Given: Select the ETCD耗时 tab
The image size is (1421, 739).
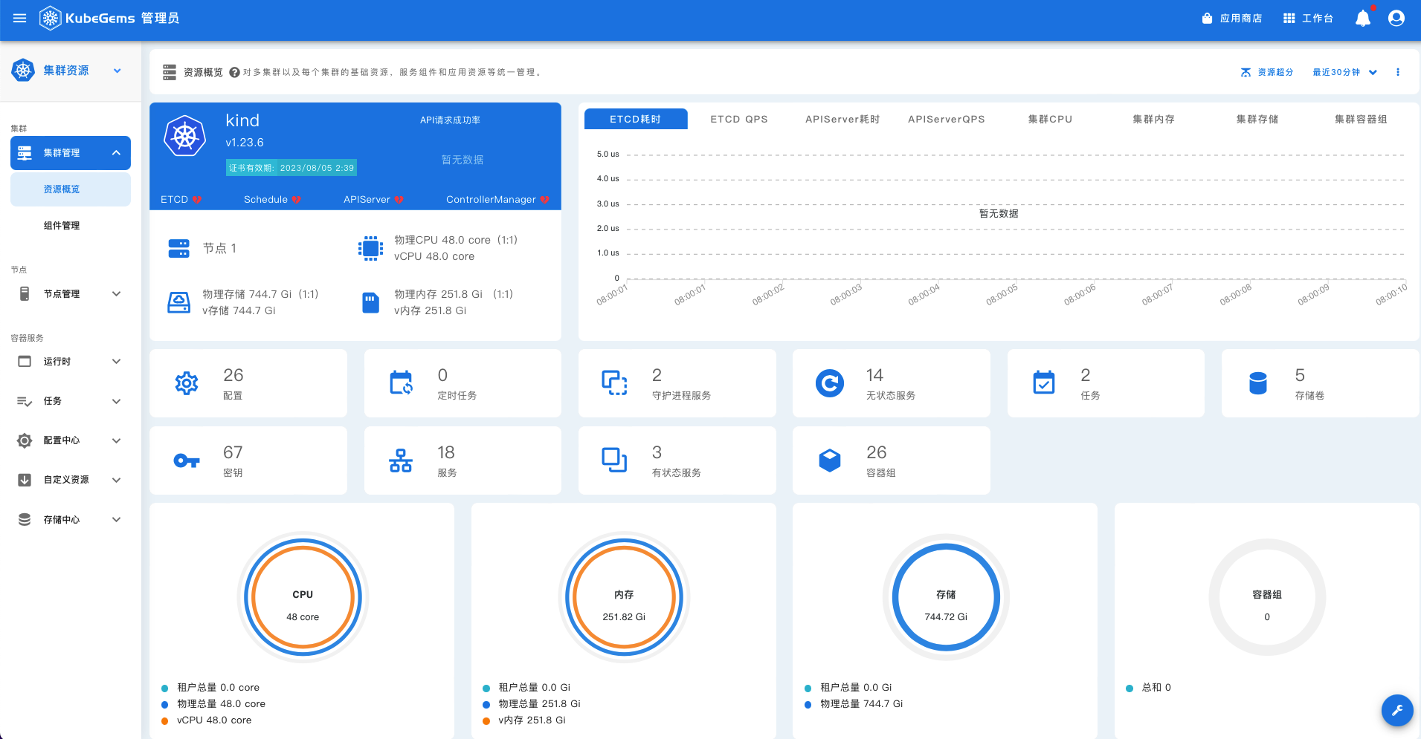Looking at the screenshot, I should tap(636, 119).
